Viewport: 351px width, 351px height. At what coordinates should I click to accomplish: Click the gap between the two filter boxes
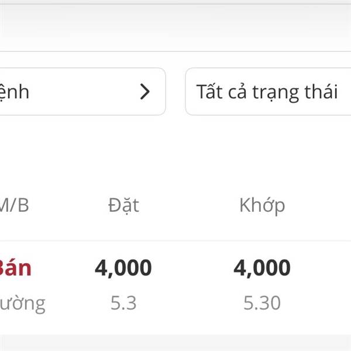pos(175,92)
